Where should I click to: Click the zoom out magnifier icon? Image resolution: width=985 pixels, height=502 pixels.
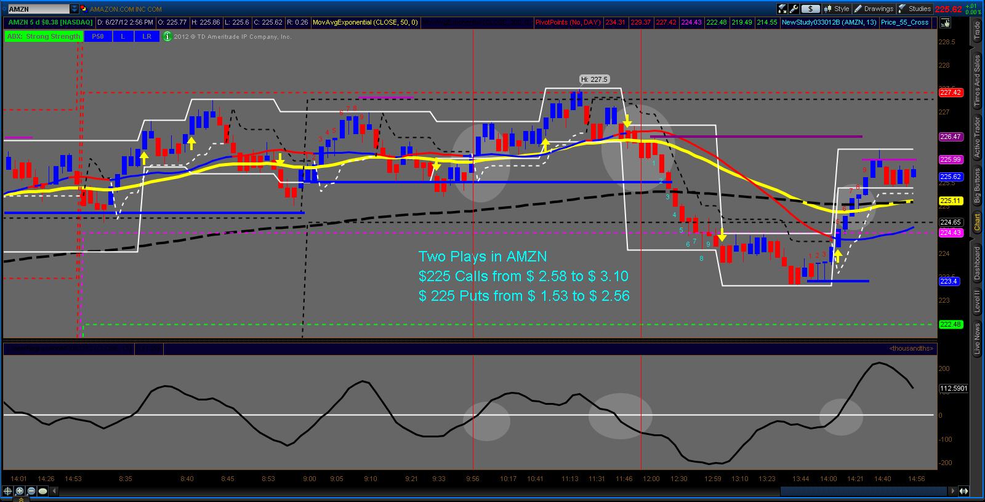pos(31,491)
